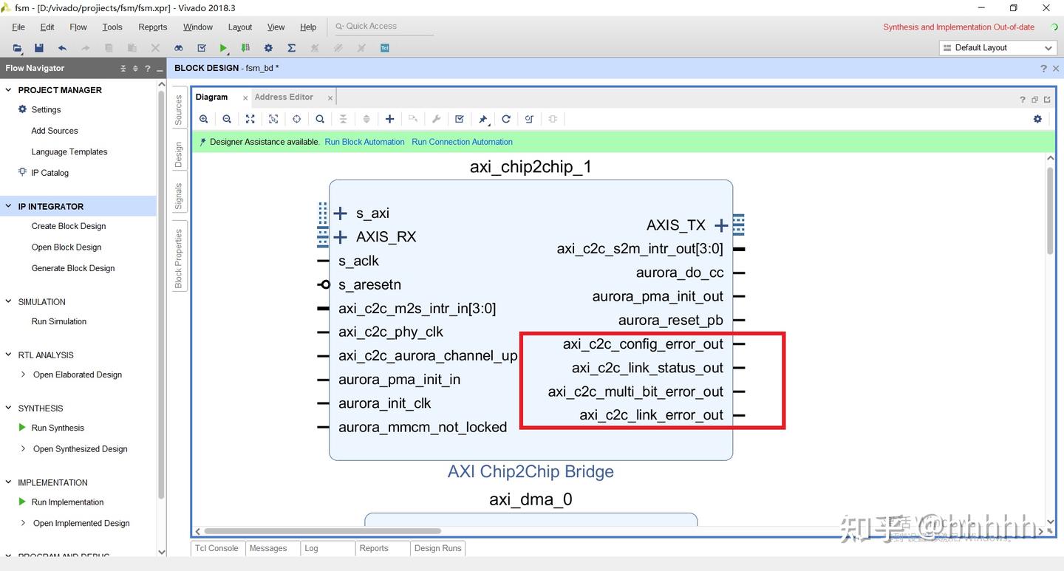
Task: Click the Run Connection Automation link
Action: (462, 141)
